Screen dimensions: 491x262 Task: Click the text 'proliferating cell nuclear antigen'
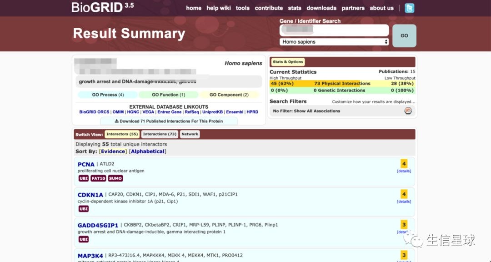click(111, 171)
